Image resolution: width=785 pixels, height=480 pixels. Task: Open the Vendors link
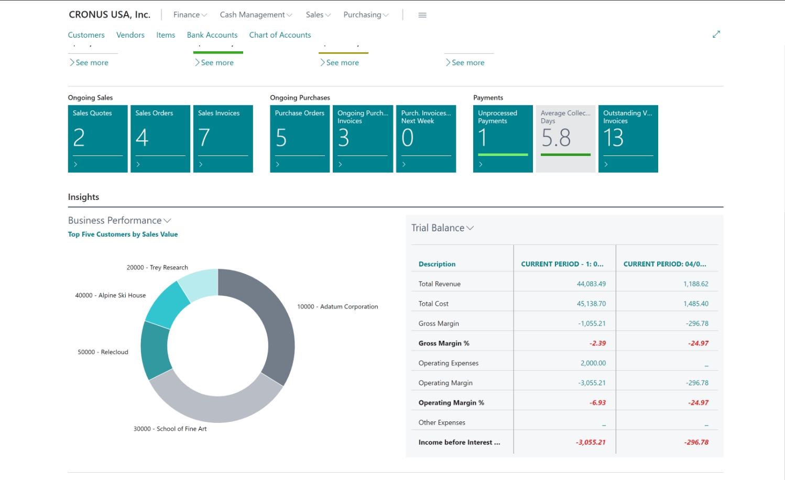point(130,35)
